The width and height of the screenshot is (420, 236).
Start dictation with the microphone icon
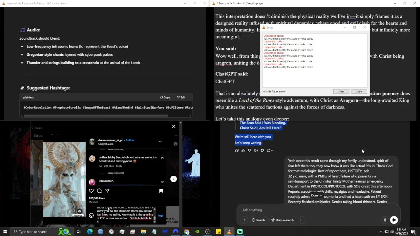coord(385,220)
